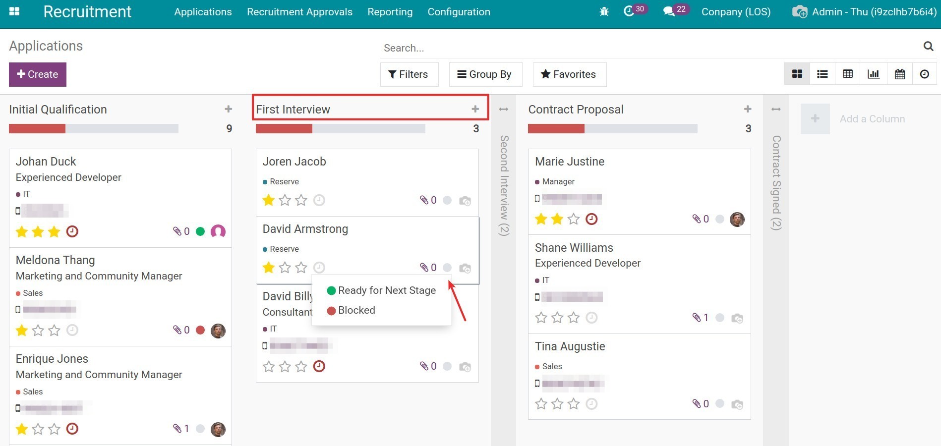941x446 pixels.
Task: Schedule an activity via clock icon on Marie Justine
Action: point(591,219)
